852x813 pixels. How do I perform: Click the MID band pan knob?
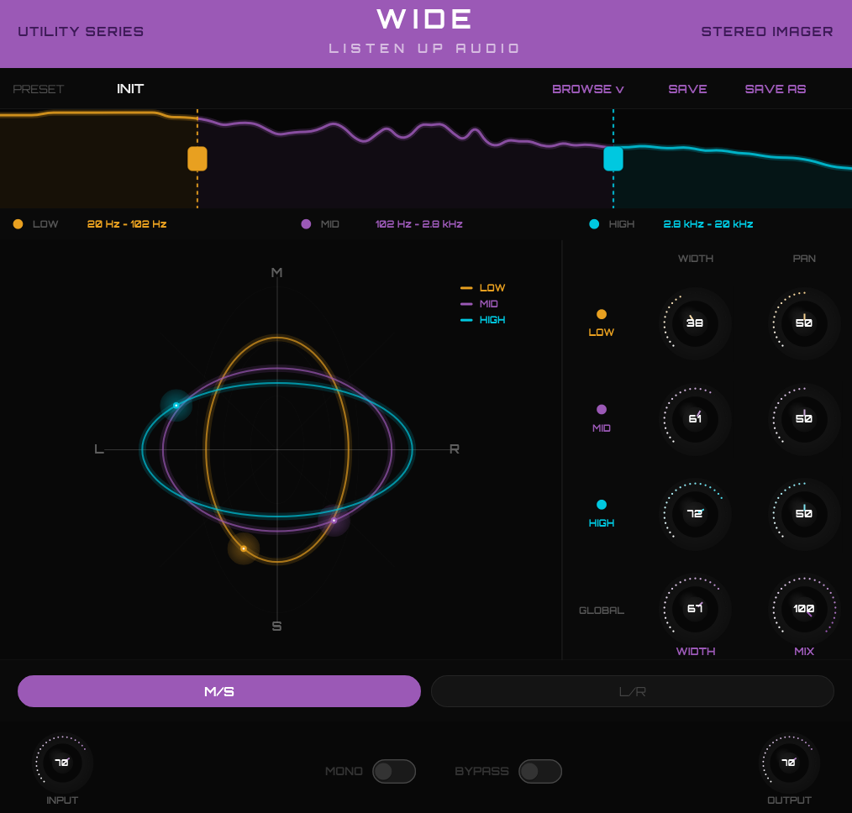point(804,419)
